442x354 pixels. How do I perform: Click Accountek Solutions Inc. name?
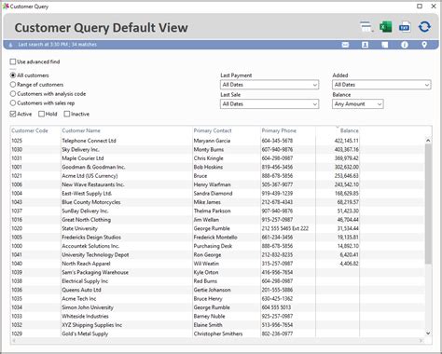pos(90,246)
